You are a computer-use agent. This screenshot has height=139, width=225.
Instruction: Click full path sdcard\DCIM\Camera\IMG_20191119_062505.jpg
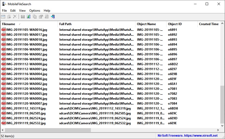tap(95, 113)
